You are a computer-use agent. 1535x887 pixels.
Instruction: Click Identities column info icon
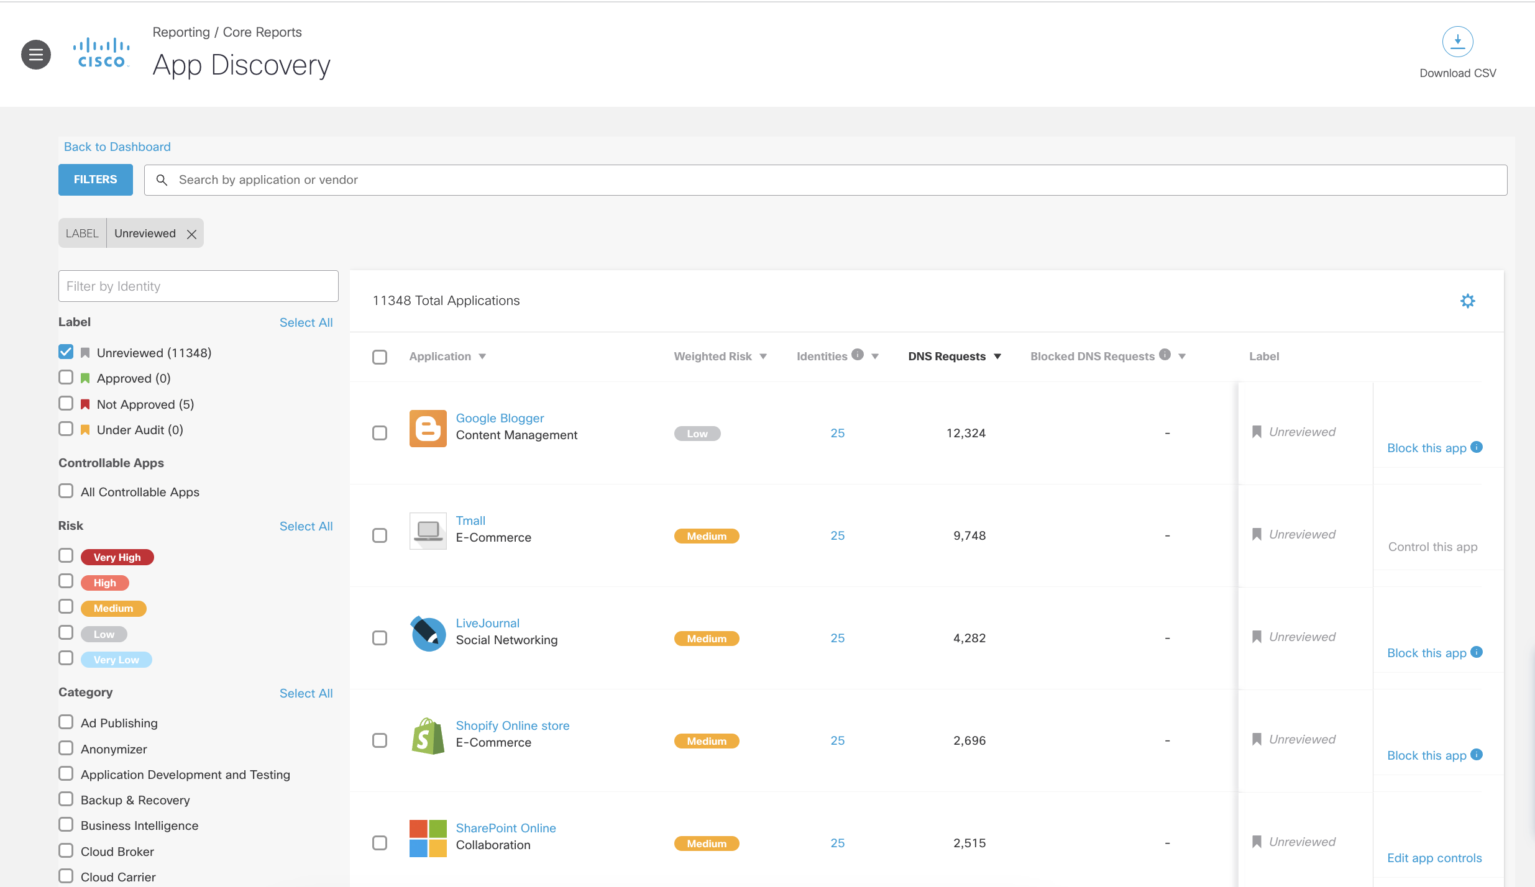[x=858, y=355]
